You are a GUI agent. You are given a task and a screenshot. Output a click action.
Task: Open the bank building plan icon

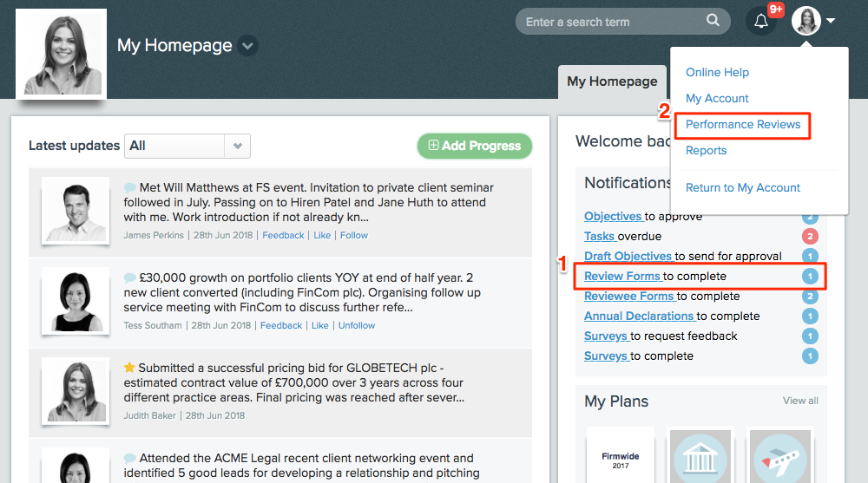700,456
